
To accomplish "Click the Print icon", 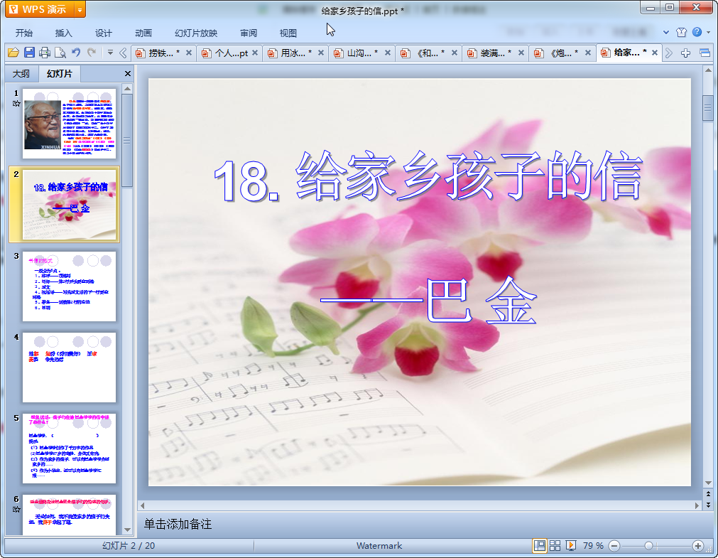I will pyautogui.click(x=45, y=53).
